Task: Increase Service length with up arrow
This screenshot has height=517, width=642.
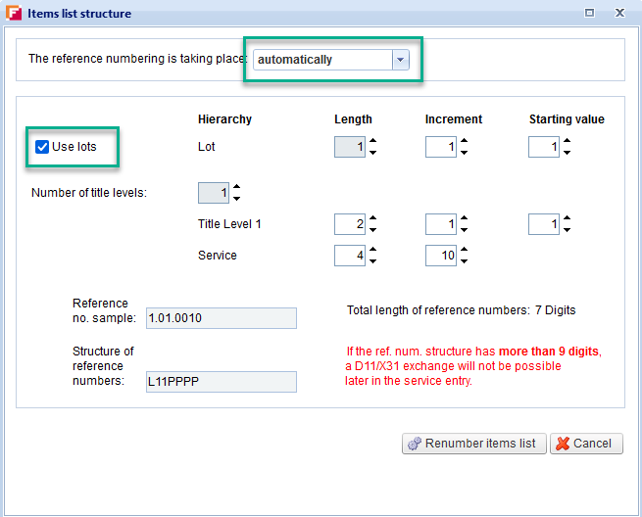Action: point(372,250)
